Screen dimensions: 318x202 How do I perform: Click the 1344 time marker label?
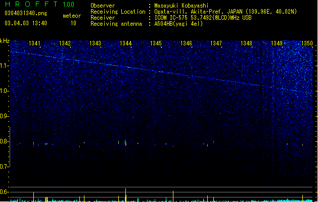pyautogui.click(x=126, y=43)
